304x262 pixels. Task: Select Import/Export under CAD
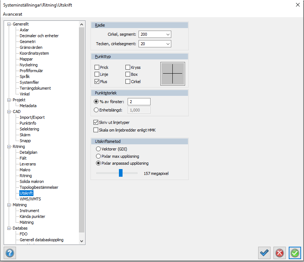point(32,117)
